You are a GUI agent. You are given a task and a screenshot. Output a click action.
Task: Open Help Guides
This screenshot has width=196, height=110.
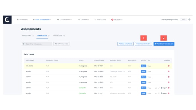100,20
